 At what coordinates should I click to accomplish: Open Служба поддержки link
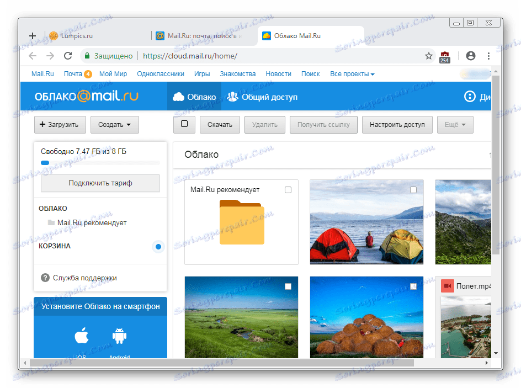[x=85, y=278]
